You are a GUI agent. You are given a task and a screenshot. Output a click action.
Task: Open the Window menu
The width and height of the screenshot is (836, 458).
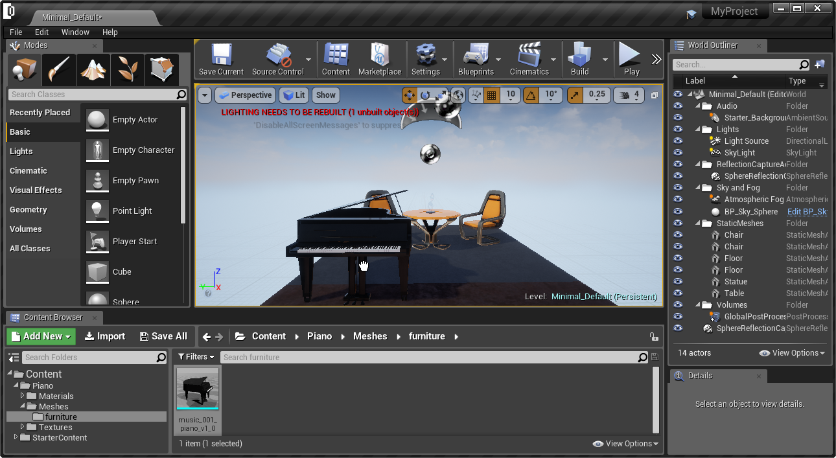(75, 32)
